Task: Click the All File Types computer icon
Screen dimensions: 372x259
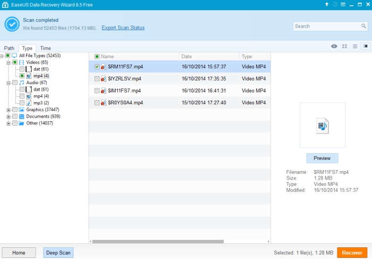Action: pos(14,56)
